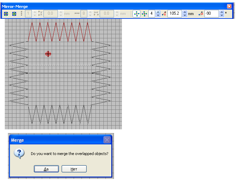The height and width of the screenshot is (181, 237).
Task: Click the points count field showing 4
Action: [151, 14]
